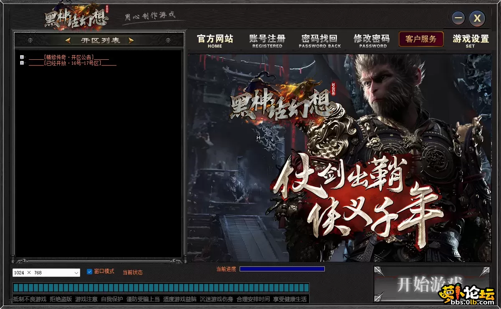The height and width of the screenshot is (309, 501).
Task: Open 密码找回 PASSWORD BACK
Action: 320,41
